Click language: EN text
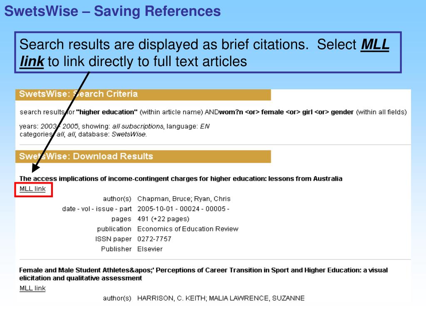This screenshot has width=426, height=319. pos(188,126)
